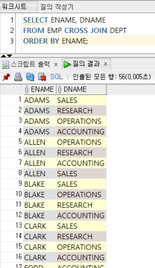Viewport: 155px width, 268px height.
Task: Select the 스크립트 출력 tab
Action: (x=30, y=64)
